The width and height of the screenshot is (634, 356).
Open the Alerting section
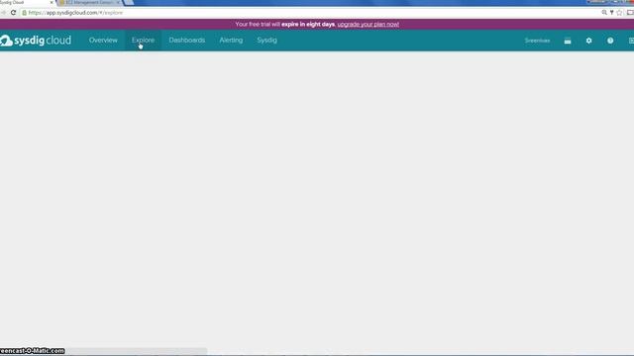tap(231, 41)
